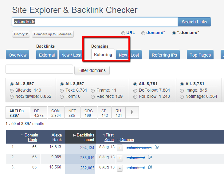Select the NET 385 TLD tab

tap(73, 113)
